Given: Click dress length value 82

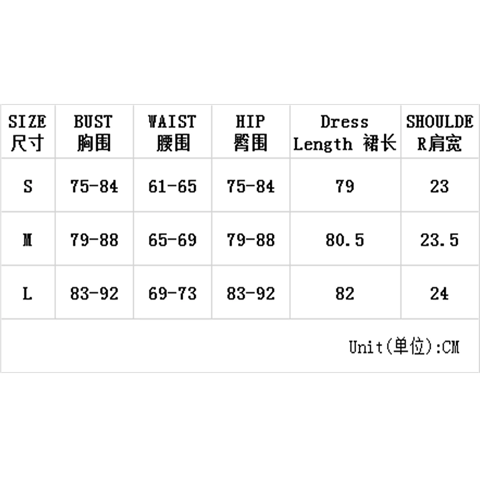Looking at the screenshot, I should [x=345, y=293].
